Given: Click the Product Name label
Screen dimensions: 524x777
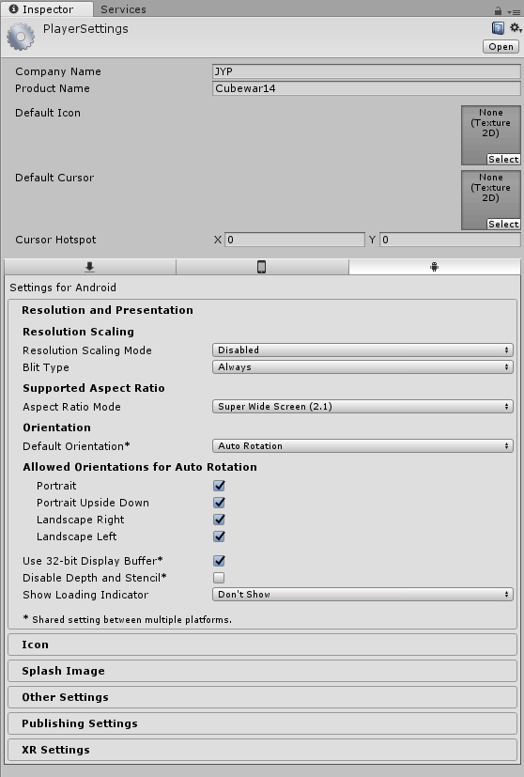Looking at the screenshot, I should click(x=53, y=88).
